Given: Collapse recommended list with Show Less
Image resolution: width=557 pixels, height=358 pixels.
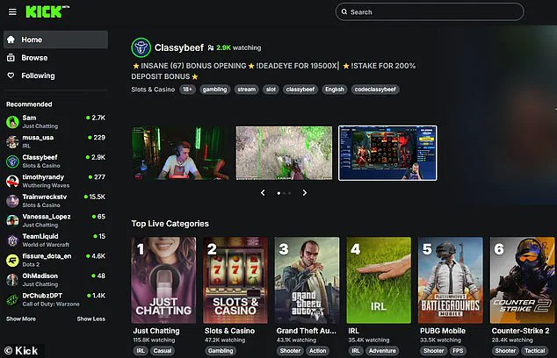Looking at the screenshot, I should (90, 319).
